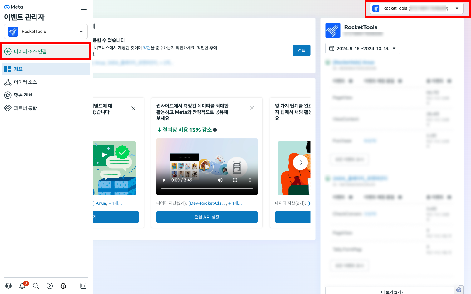
Task: Select 개요 in the sidebar
Action: coord(46,69)
